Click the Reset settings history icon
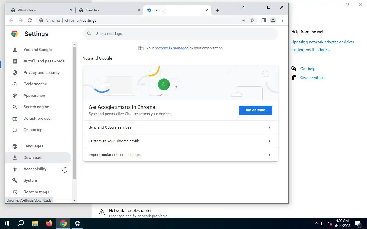This screenshot has height=229, width=367. pyautogui.click(x=15, y=192)
